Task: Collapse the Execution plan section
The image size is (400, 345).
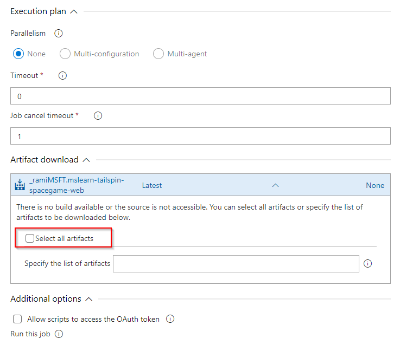Action: coord(74,12)
